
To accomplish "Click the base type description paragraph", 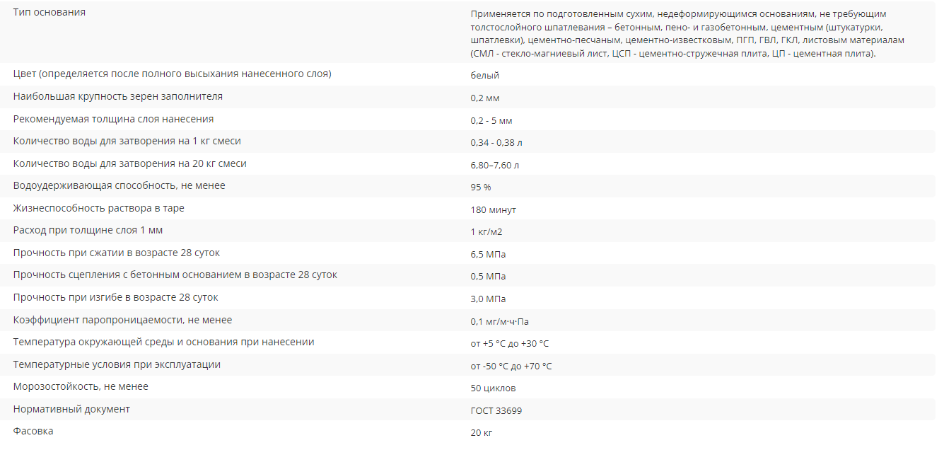I will click(687, 34).
